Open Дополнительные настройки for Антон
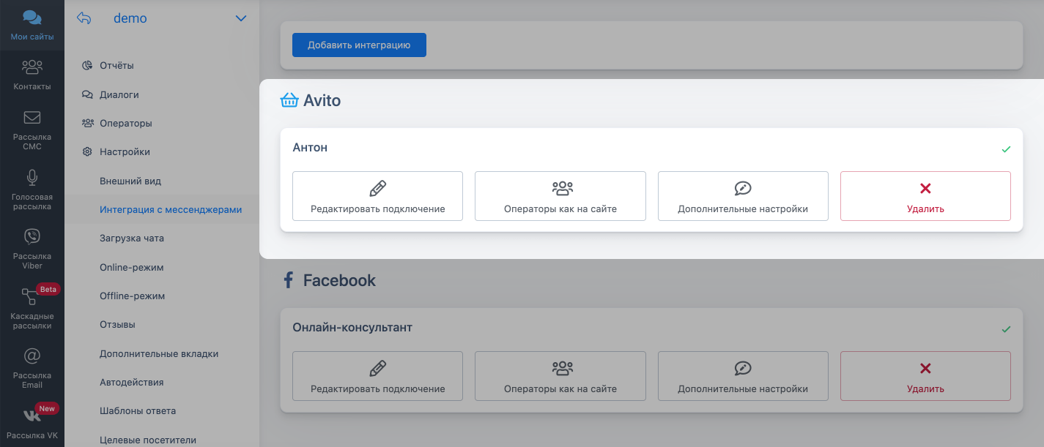Image resolution: width=1044 pixels, height=447 pixels. (x=743, y=196)
